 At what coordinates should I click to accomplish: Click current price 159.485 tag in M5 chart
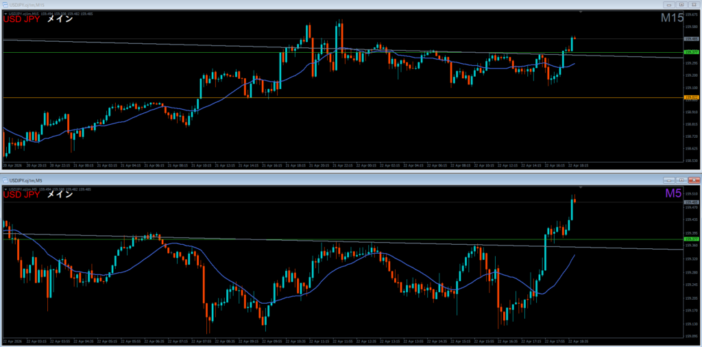coord(692,202)
